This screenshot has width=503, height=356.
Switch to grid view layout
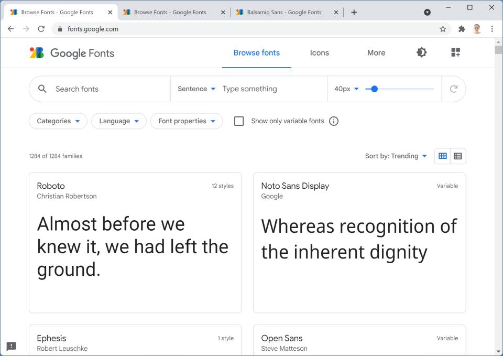pyautogui.click(x=443, y=156)
